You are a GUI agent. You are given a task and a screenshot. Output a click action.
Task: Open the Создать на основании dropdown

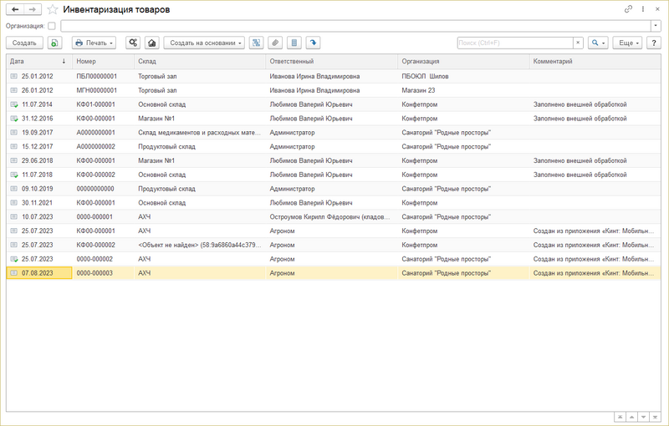coord(204,43)
